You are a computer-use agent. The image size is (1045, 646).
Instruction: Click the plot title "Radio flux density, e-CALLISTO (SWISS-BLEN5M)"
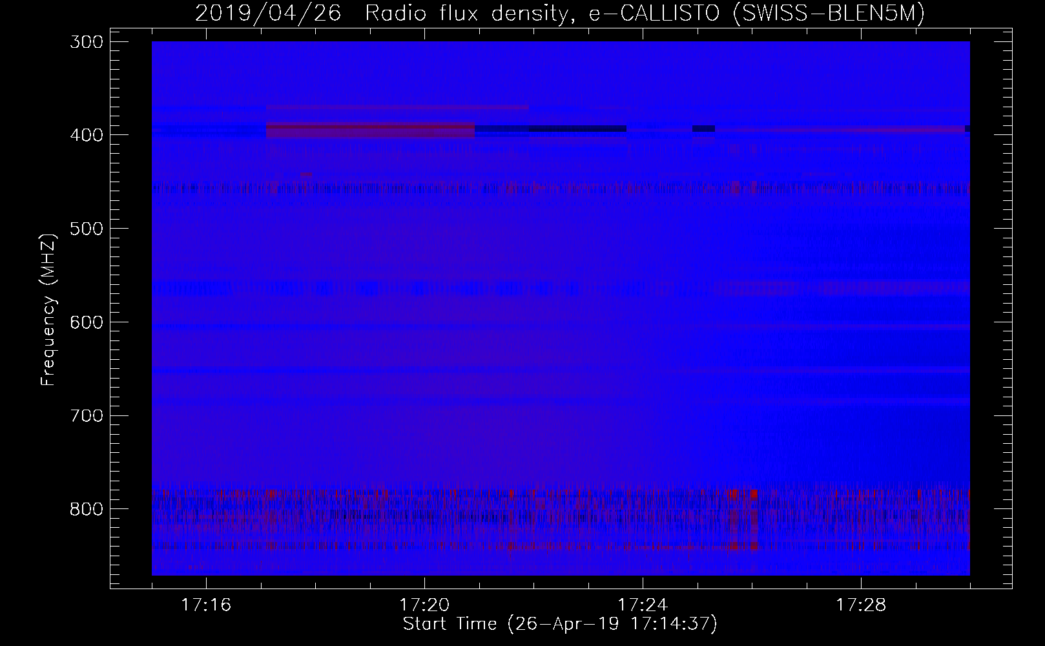tap(645, 14)
